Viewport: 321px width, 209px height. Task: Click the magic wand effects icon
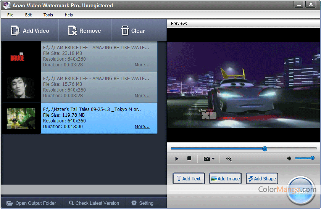click(229, 159)
